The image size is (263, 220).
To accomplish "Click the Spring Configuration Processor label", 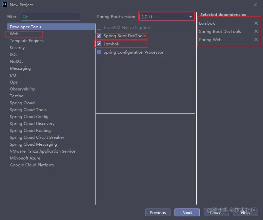I will tap(133, 52).
